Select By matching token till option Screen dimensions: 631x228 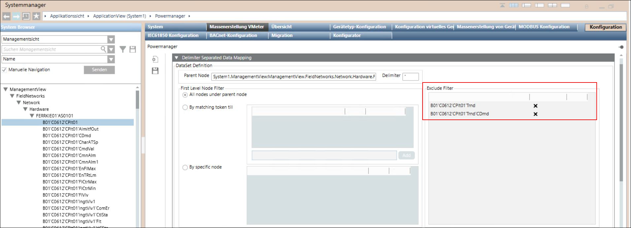[185, 108]
